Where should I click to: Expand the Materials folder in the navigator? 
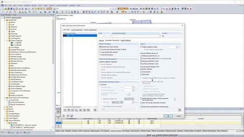point(7,27)
